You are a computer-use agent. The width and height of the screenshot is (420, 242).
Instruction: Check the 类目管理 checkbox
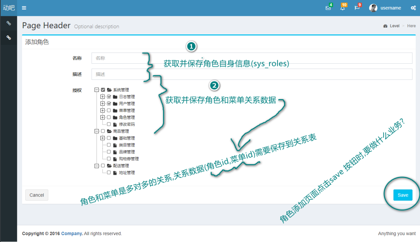109,145
